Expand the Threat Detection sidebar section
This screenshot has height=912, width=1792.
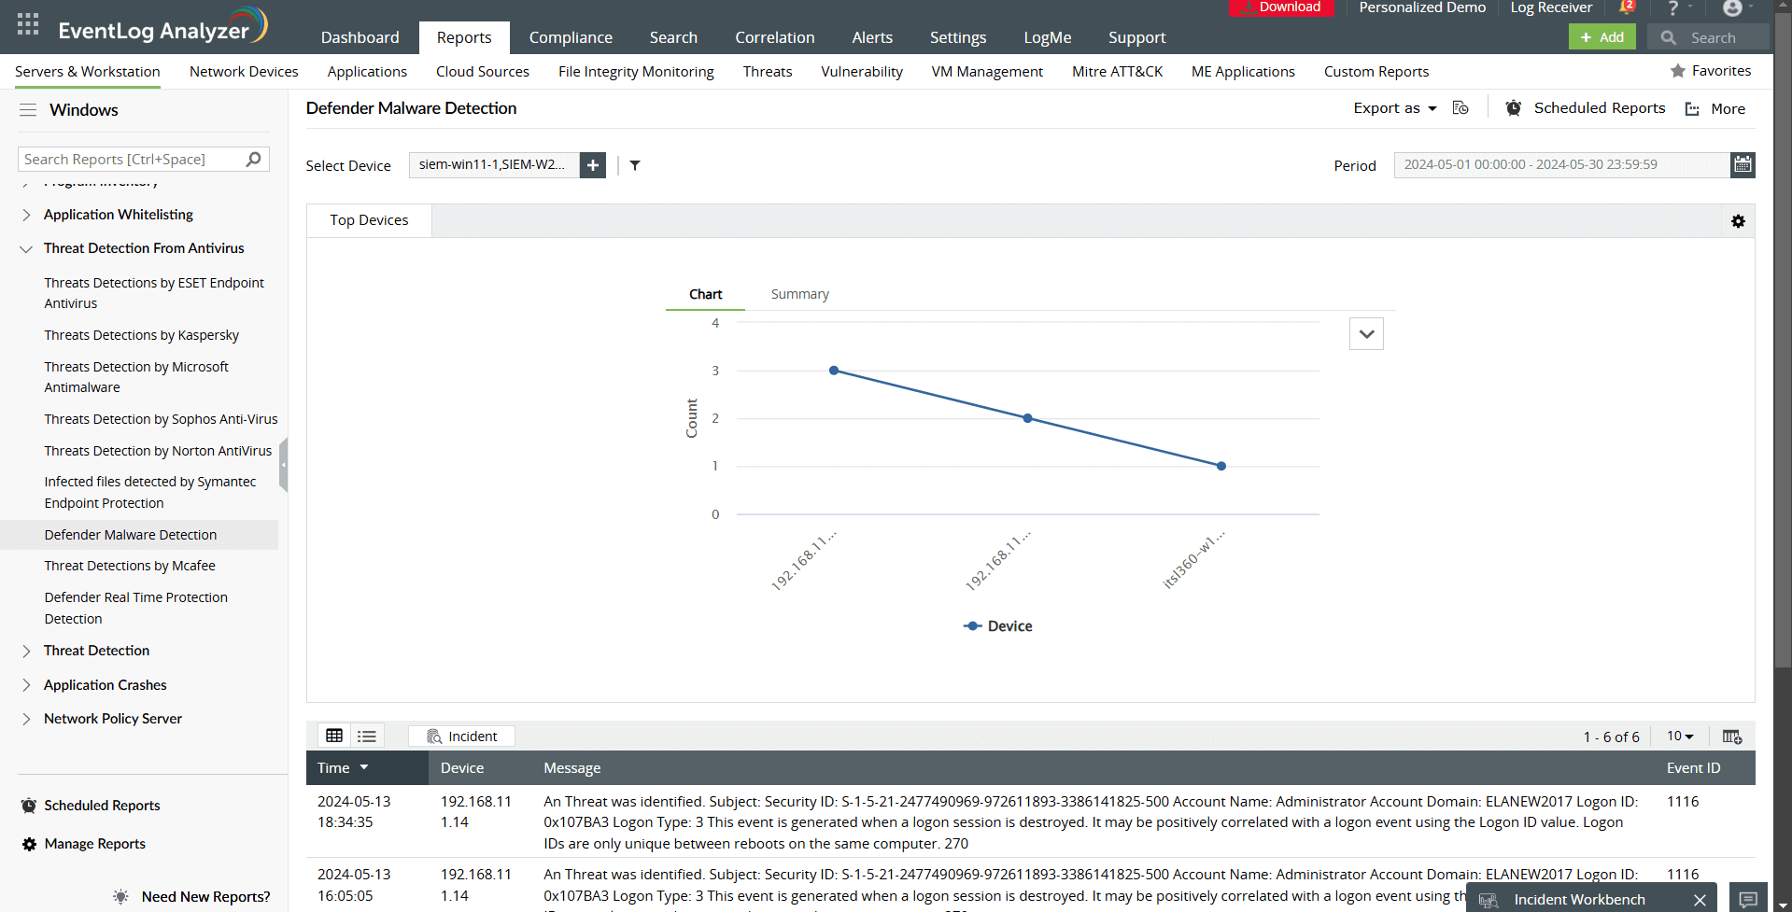coord(95,651)
